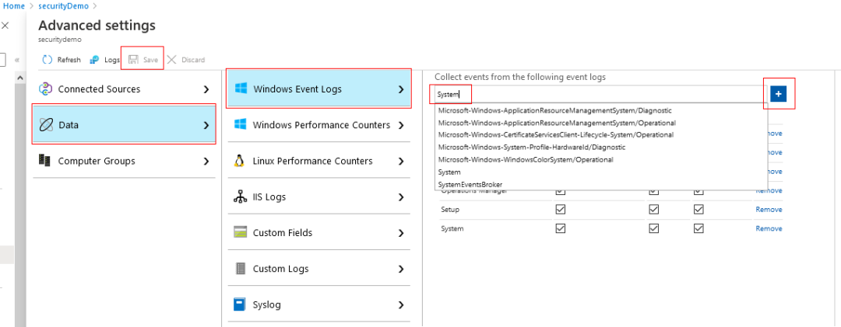841x327 pixels.
Task: Toggle first checkbox in Operations Manager row
Action: pyautogui.click(x=560, y=191)
